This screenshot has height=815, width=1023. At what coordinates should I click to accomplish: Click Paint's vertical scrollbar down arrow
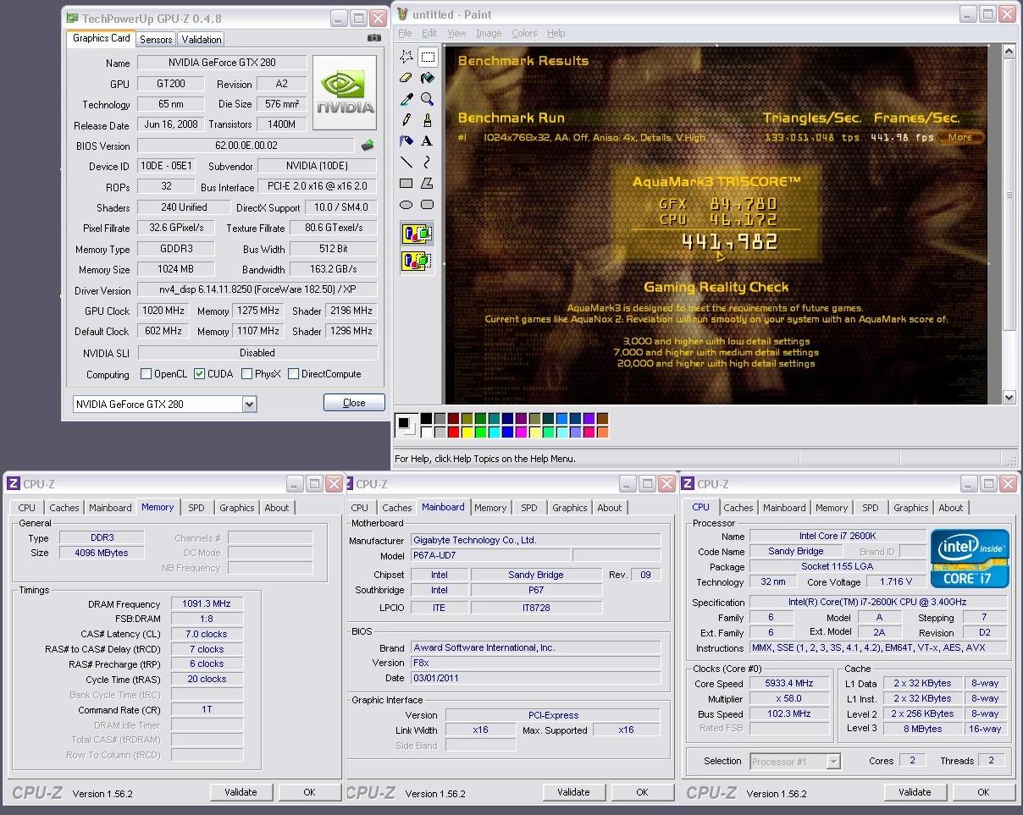(1009, 397)
